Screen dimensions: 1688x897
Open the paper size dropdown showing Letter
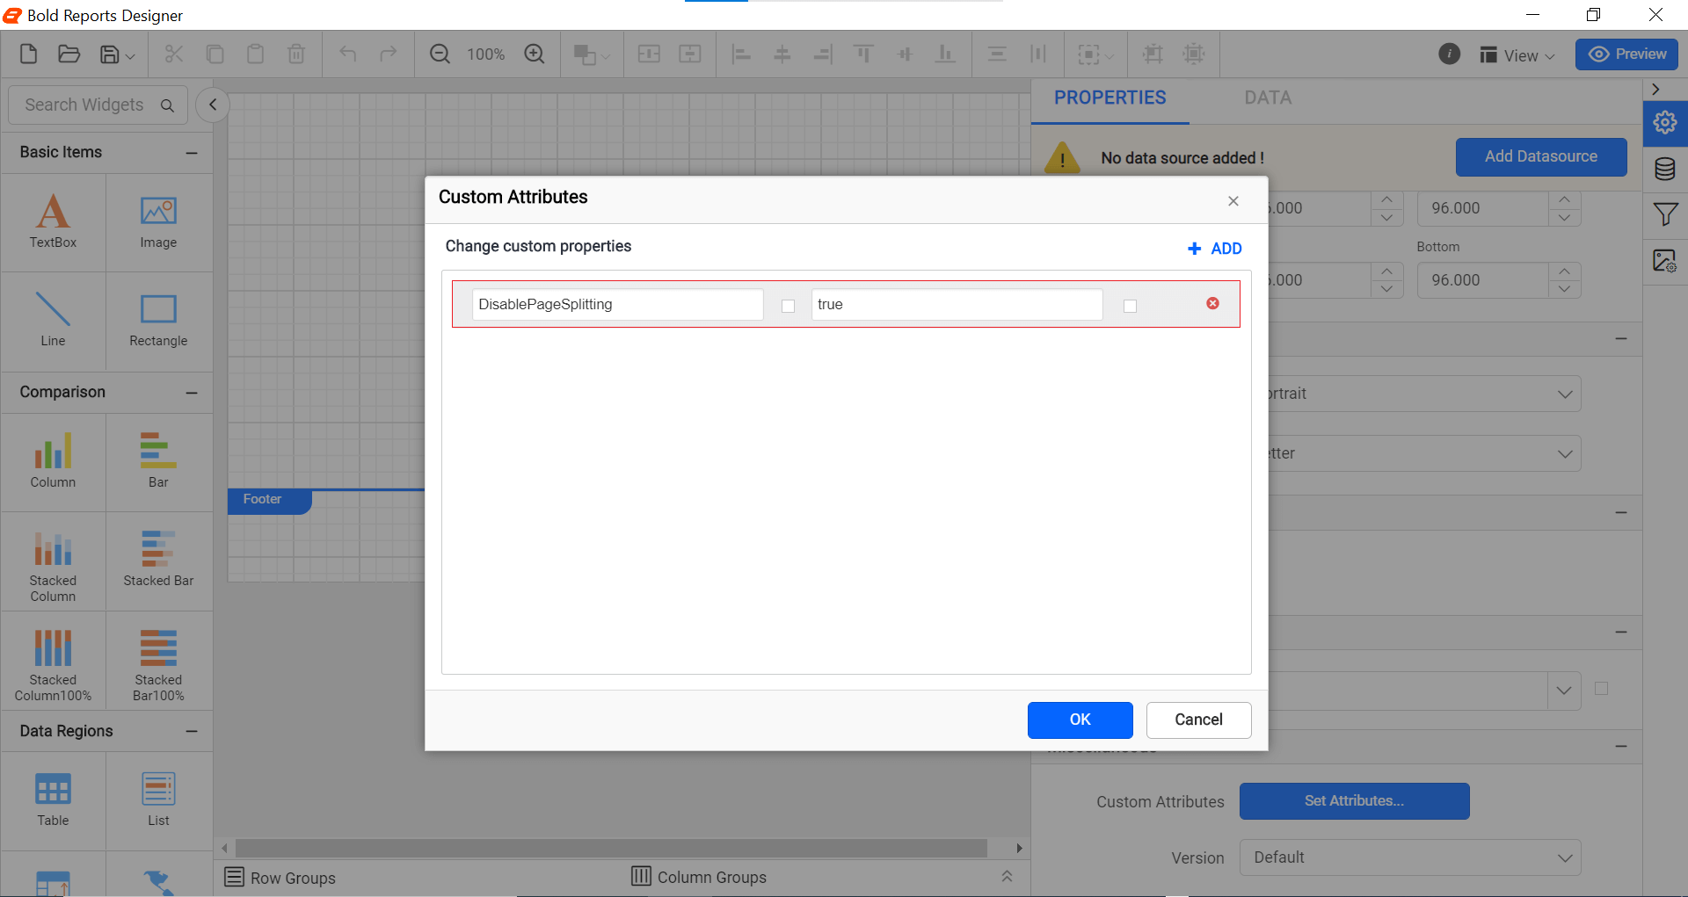click(1423, 453)
